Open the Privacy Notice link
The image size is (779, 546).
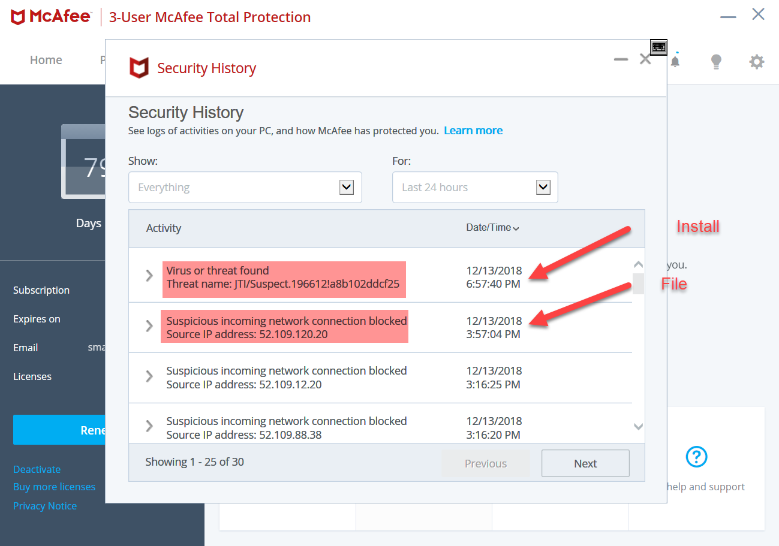pyautogui.click(x=45, y=506)
